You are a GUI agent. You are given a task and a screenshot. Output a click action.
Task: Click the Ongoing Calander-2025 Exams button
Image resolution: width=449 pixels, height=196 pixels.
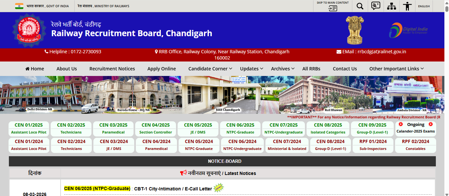[x=415, y=128]
